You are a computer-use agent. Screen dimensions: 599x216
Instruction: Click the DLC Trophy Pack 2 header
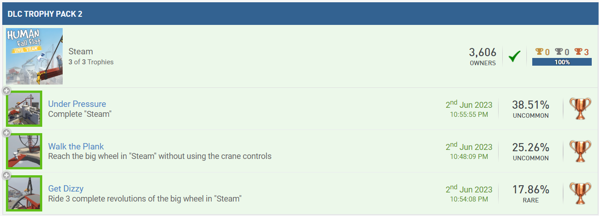(x=45, y=14)
